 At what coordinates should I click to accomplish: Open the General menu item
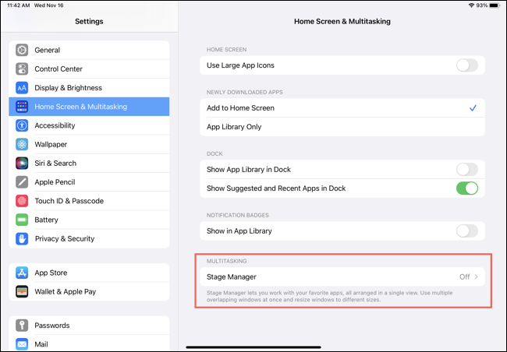89,50
